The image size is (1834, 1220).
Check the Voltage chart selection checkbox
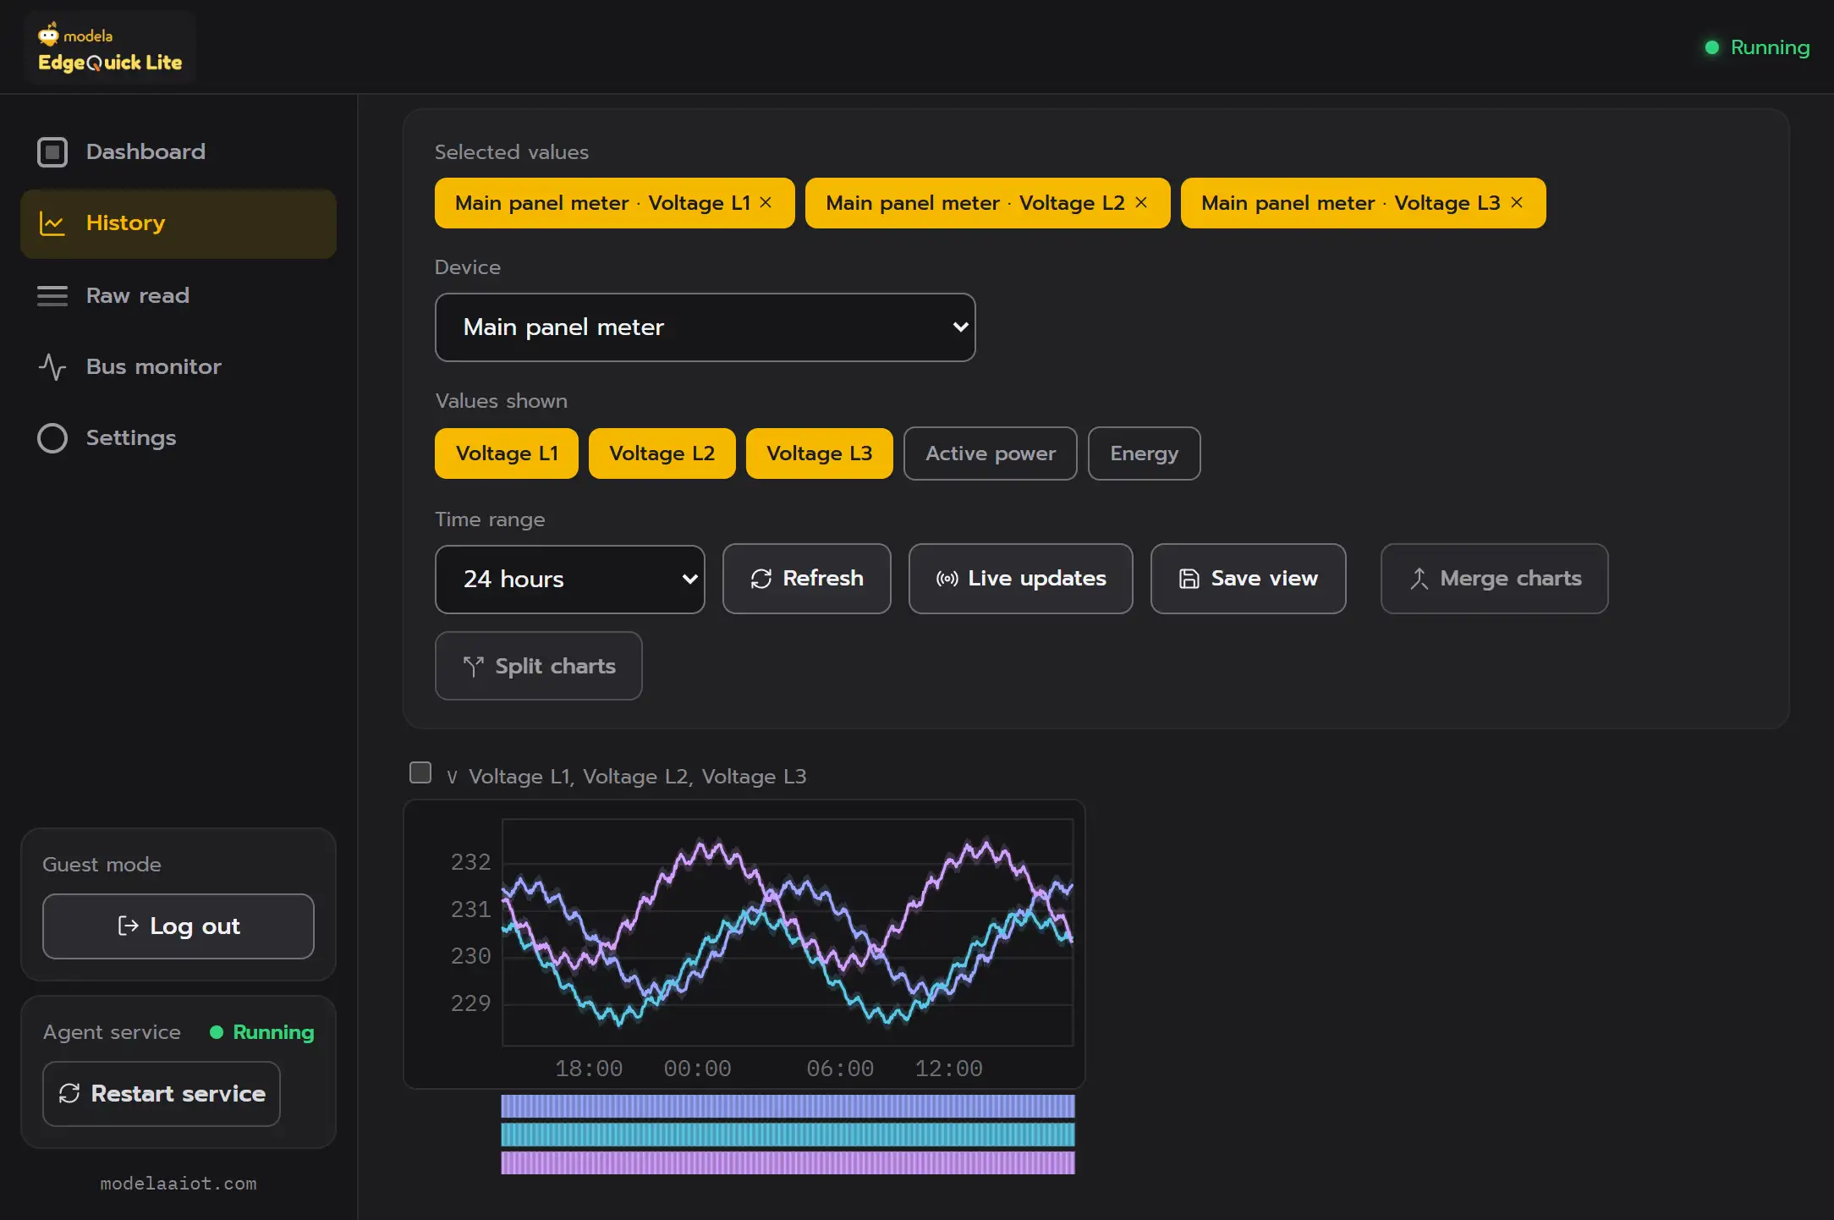(x=420, y=772)
